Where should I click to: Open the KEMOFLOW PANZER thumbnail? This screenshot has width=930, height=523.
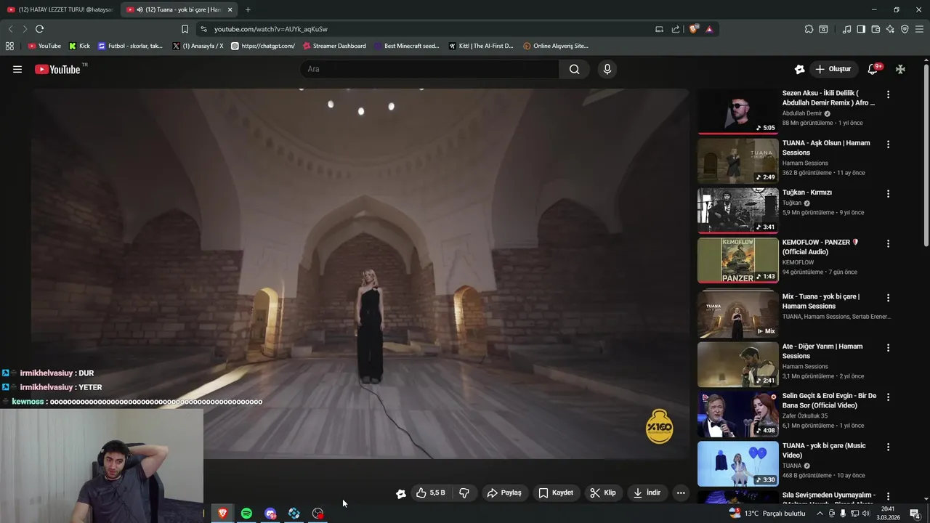pyautogui.click(x=737, y=260)
